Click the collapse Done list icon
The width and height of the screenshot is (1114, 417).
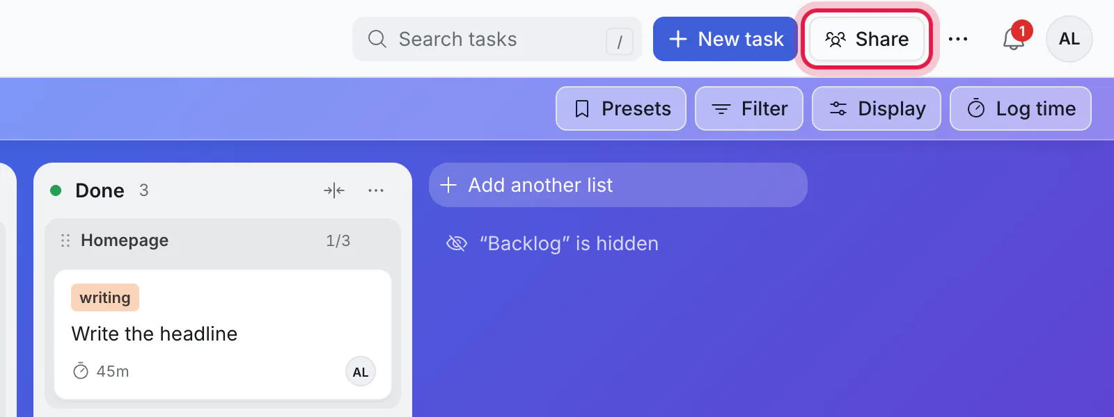pos(334,190)
